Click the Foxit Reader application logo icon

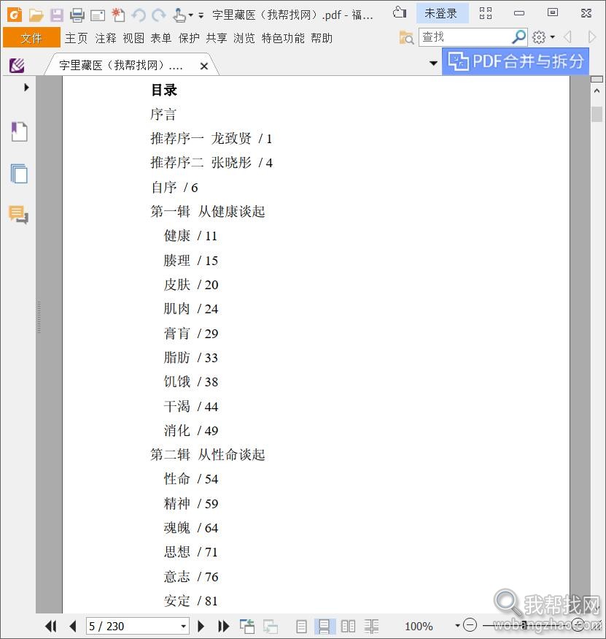pyautogui.click(x=15, y=15)
